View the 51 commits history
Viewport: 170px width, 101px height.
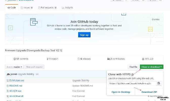(21, 59)
